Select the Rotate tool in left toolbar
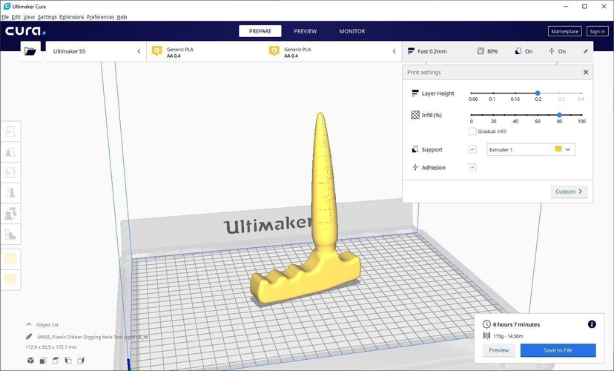This screenshot has height=371, width=614. pyautogui.click(x=10, y=172)
